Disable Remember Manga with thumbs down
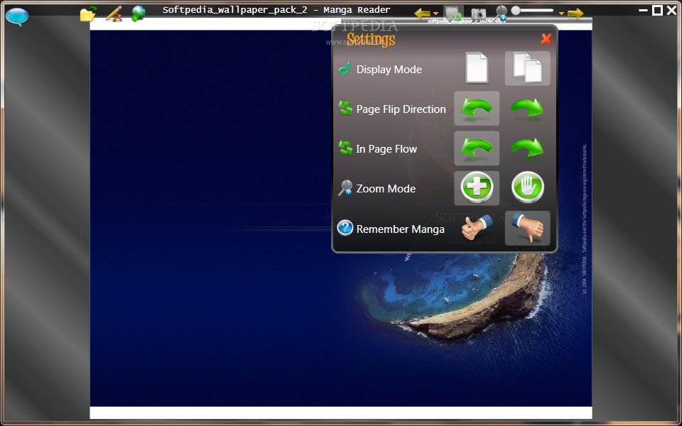The width and height of the screenshot is (682, 426). point(527,228)
